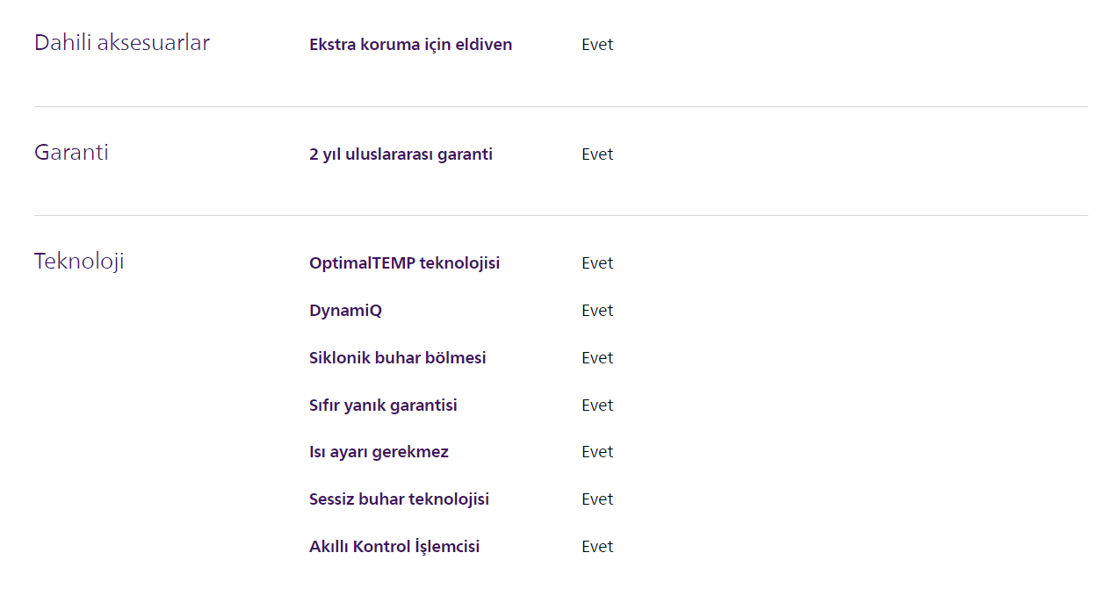Image resolution: width=1098 pixels, height=603 pixels.
Task: Select the Ekstra koruma için eldiven label
Action: pos(410,45)
